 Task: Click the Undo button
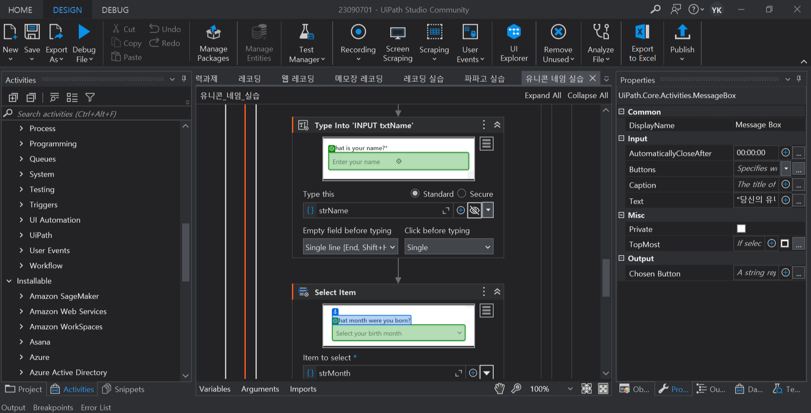165,29
